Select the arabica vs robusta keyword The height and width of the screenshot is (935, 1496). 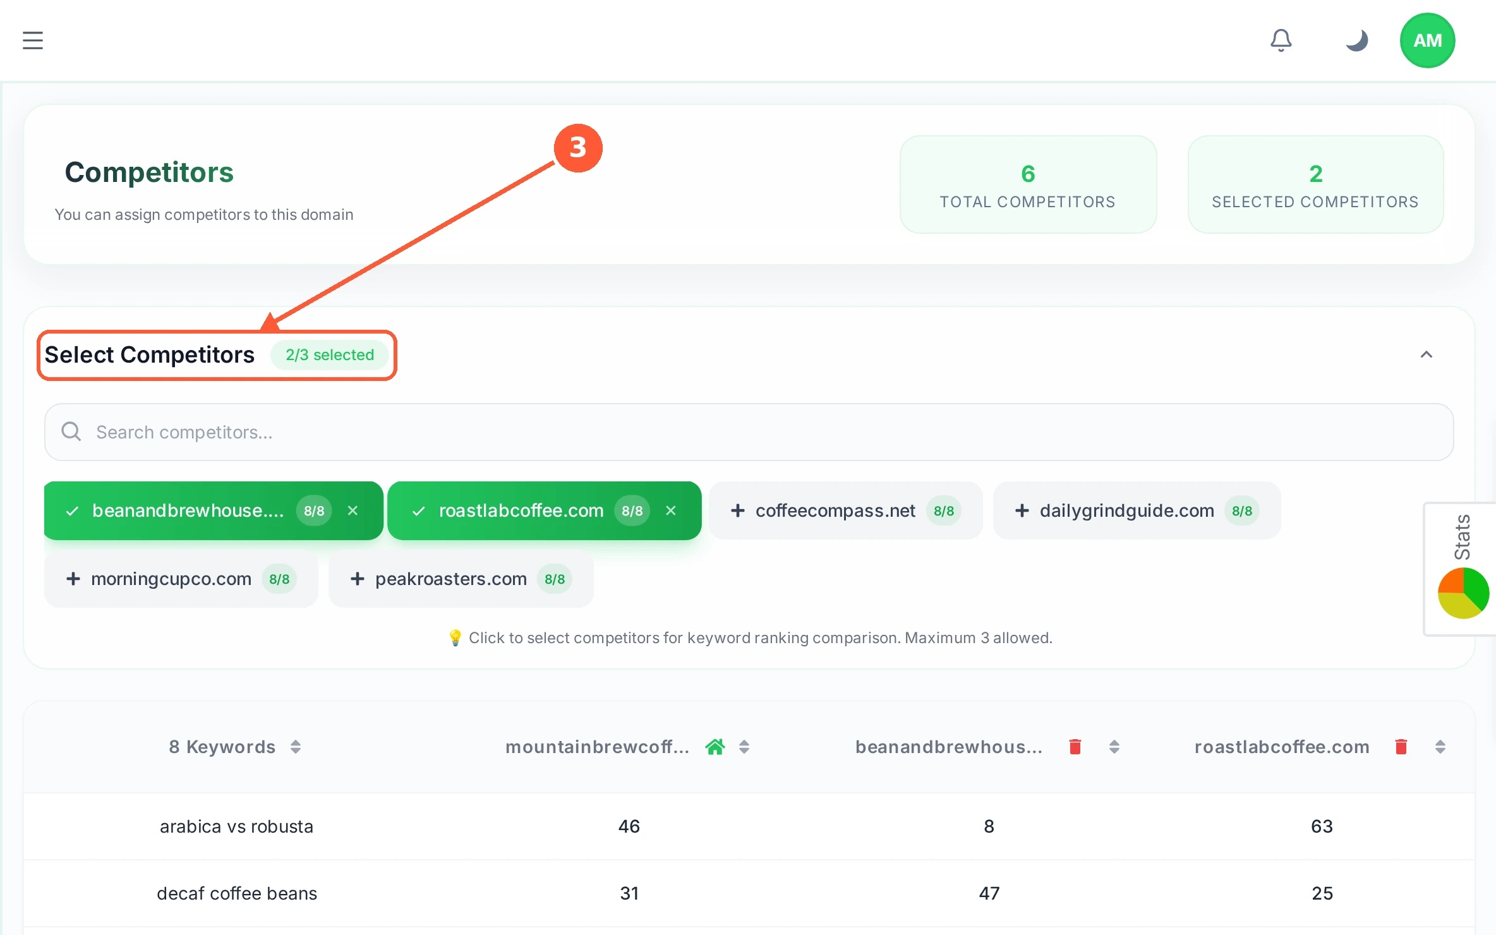click(236, 826)
